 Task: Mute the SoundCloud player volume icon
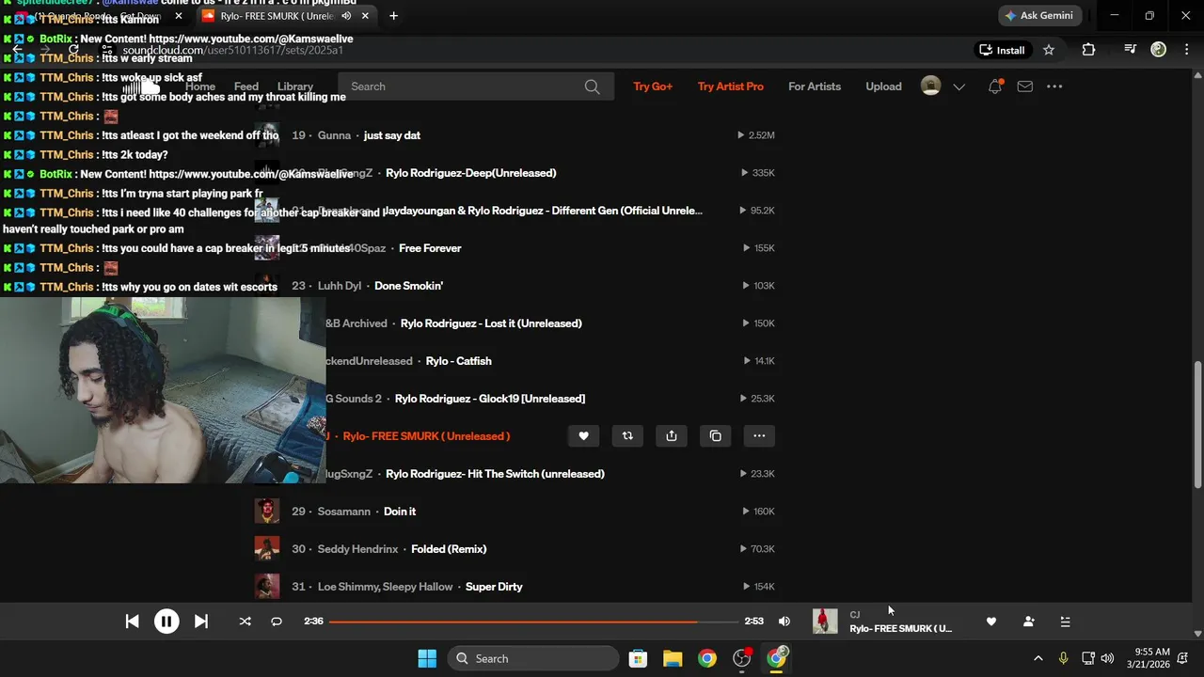784,622
